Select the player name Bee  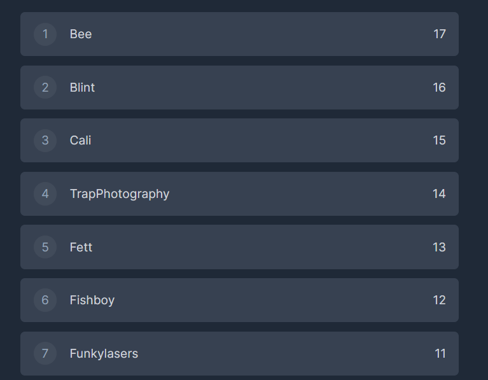(81, 34)
